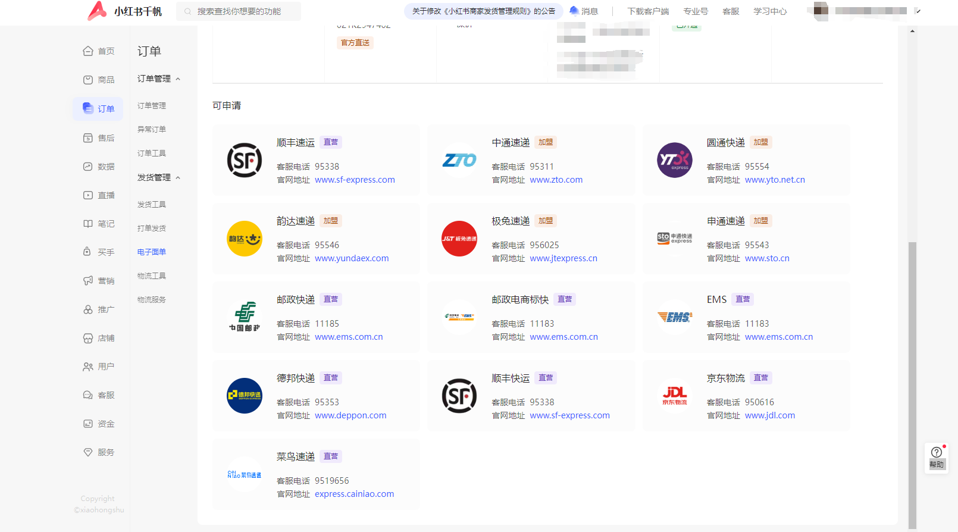Open www.zto.com website link
This screenshot has width=958, height=532.
coord(556,180)
